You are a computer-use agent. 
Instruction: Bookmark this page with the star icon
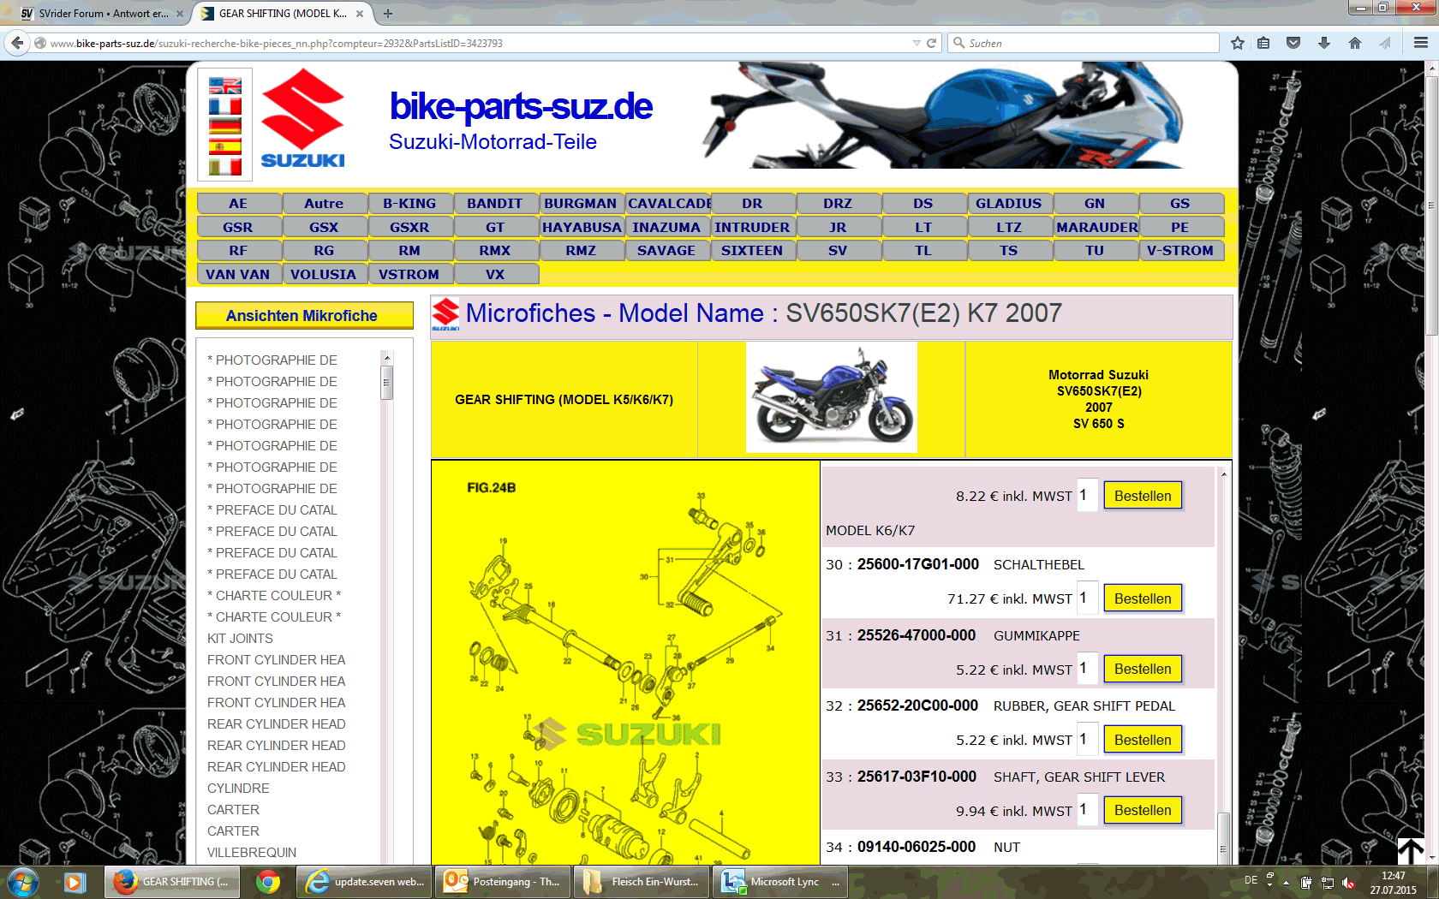pos(1237,43)
